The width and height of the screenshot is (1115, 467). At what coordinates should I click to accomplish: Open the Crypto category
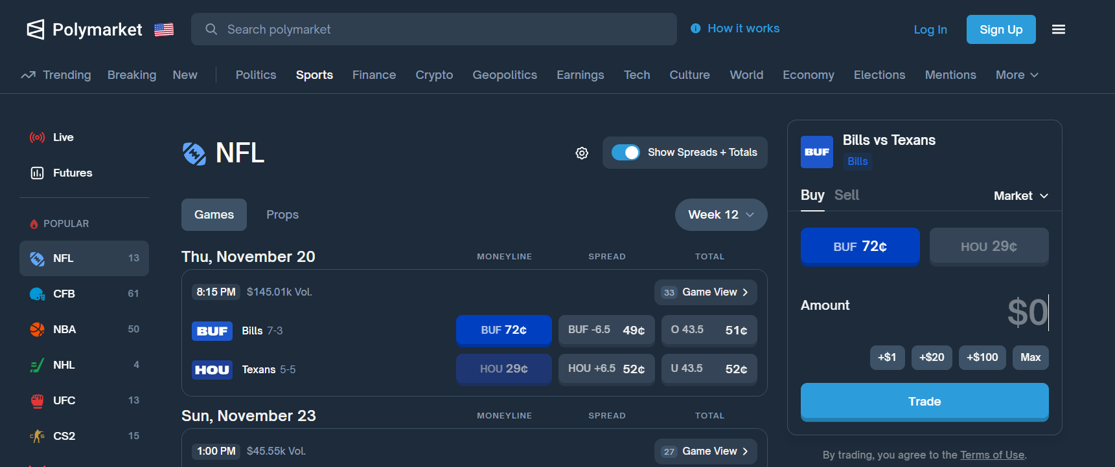(434, 75)
